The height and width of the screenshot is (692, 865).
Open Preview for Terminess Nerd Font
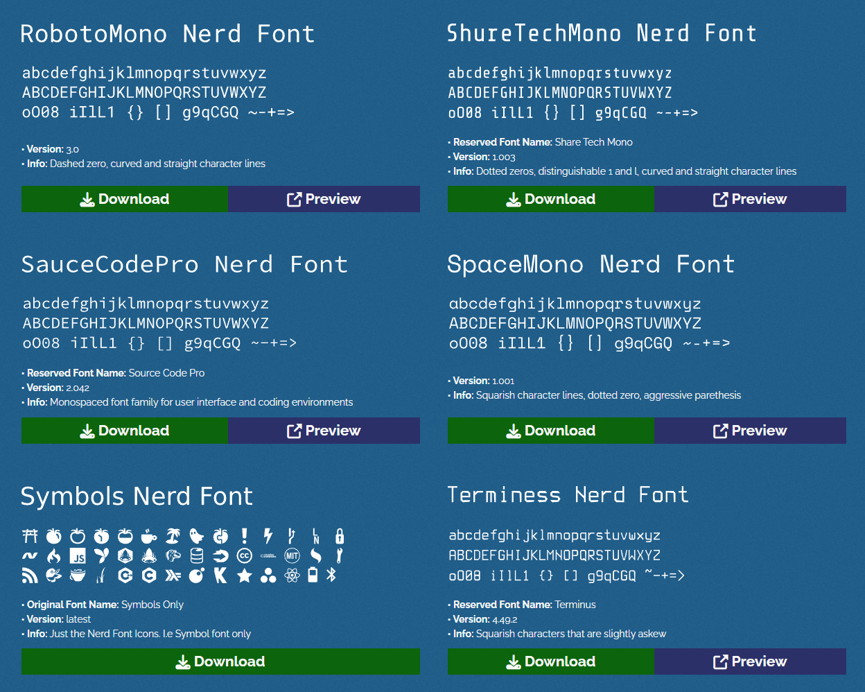pos(750,661)
